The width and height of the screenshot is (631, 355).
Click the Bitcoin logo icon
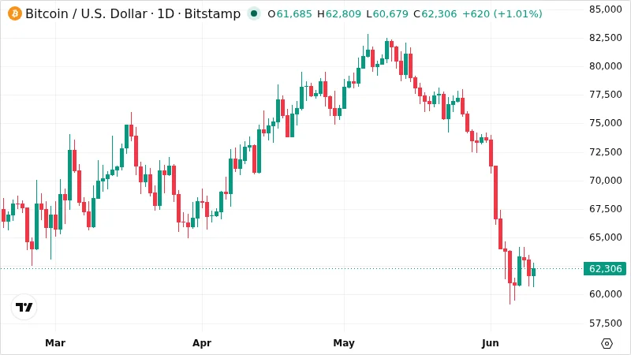[x=15, y=13]
